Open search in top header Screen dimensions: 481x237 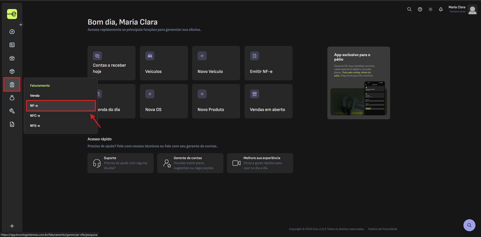pyautogui.click(x=409, y=9)
